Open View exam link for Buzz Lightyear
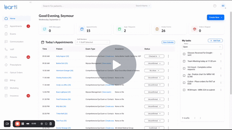Screen dimensions: 232x130 (x=106, y=92)
